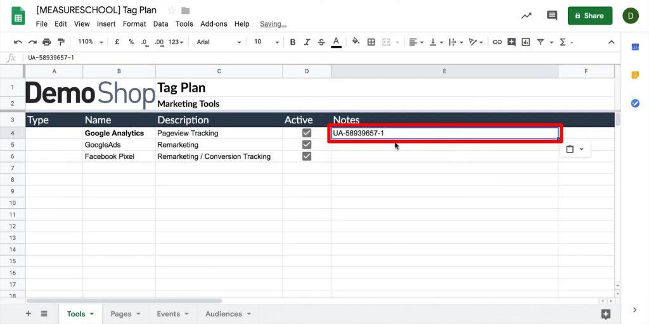Click the document title Tag Plan
The height and width of the screenshot is (324, 649).
96,10
